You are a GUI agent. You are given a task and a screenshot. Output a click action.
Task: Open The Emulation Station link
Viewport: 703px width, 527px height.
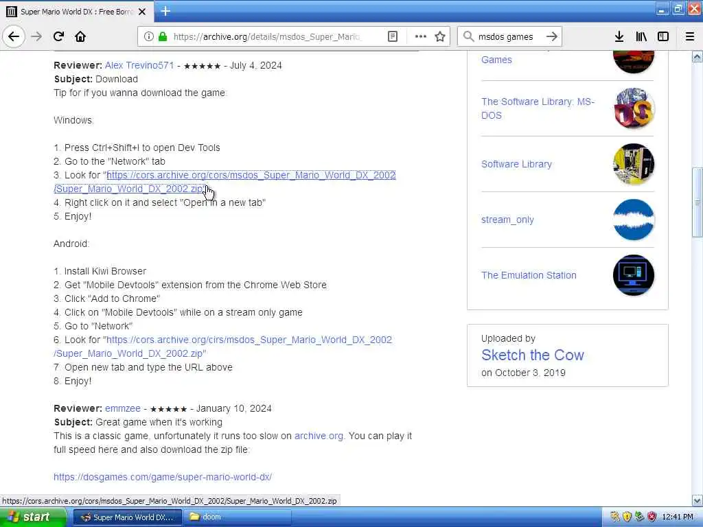[529, 275]
